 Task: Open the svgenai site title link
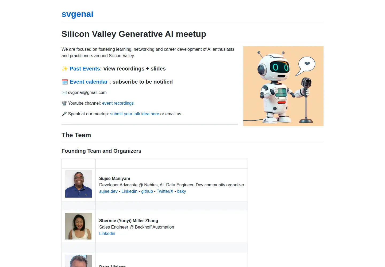pyautogui.click(x=77, y=14)
